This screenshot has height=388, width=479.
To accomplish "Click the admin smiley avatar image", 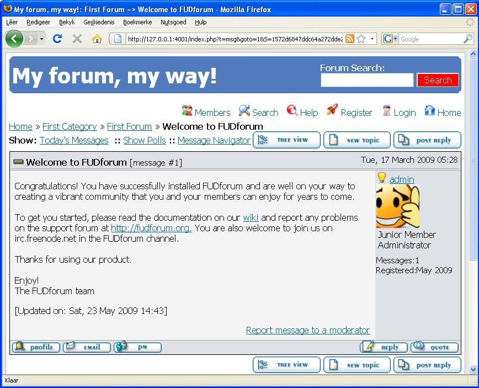I will (397, 206).
